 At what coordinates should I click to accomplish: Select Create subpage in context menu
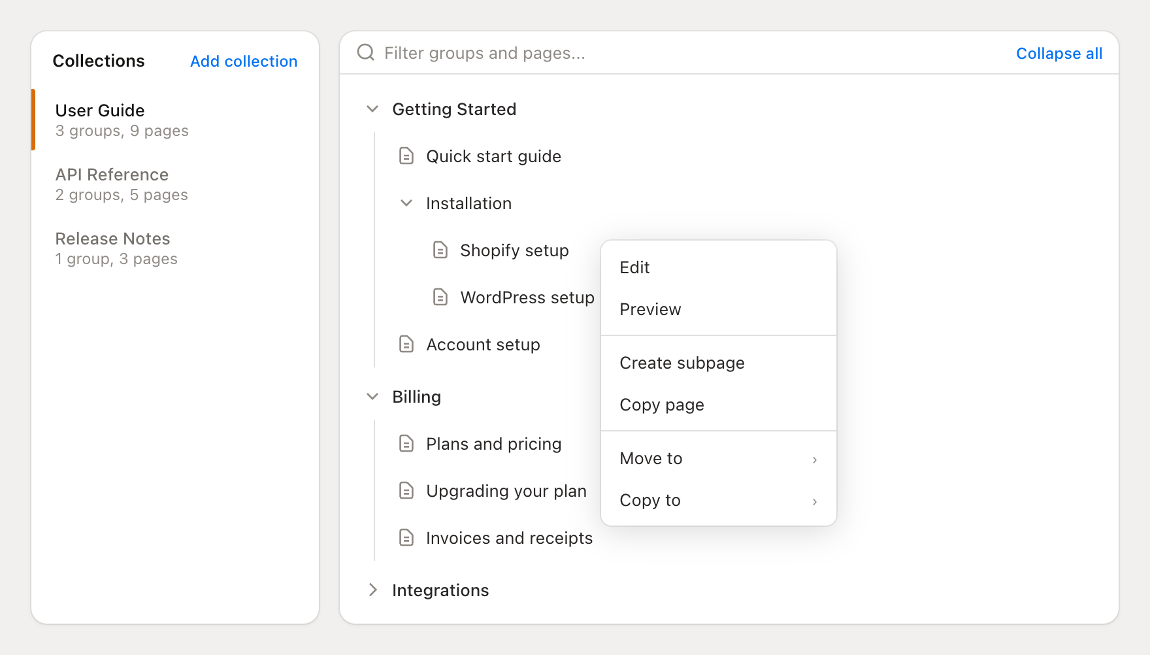click(x=682, y=363)
